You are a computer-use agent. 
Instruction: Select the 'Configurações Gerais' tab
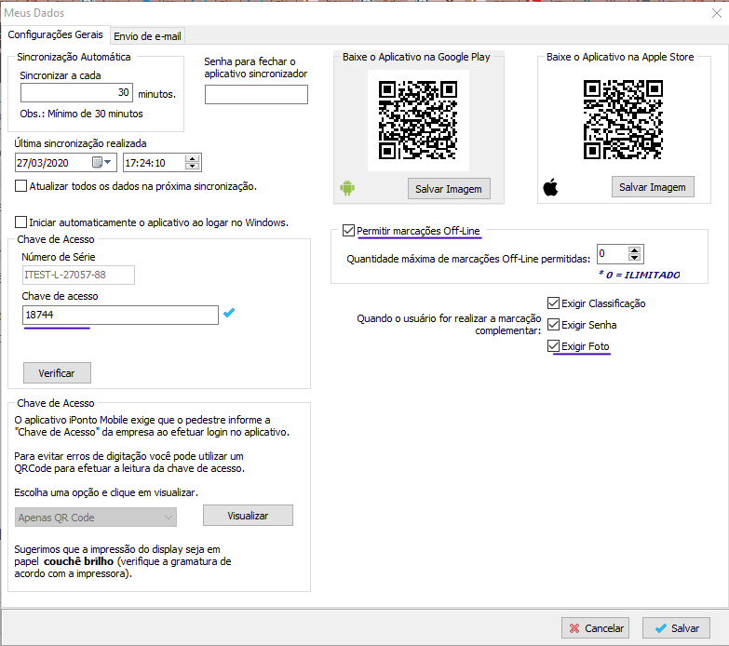pos(56,34)
